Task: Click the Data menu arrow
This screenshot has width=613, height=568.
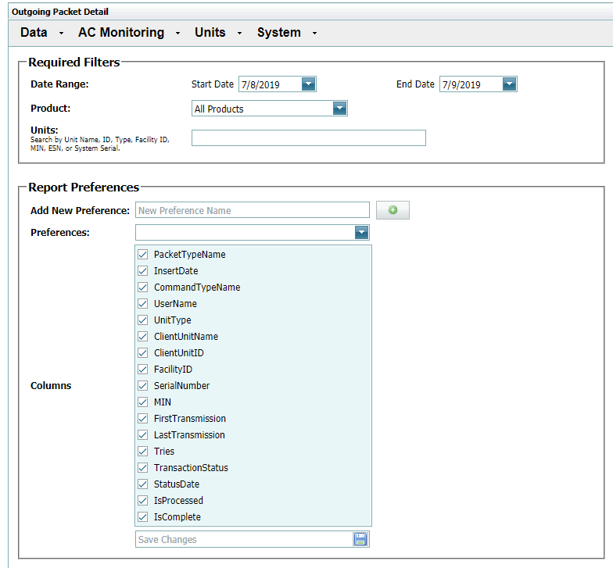Action: pyautogui.click(x=61, y=34)
